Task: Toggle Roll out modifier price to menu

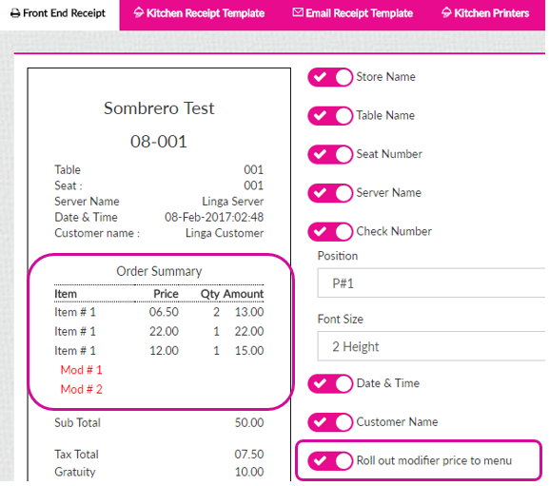Action: (x=330, y=461)
